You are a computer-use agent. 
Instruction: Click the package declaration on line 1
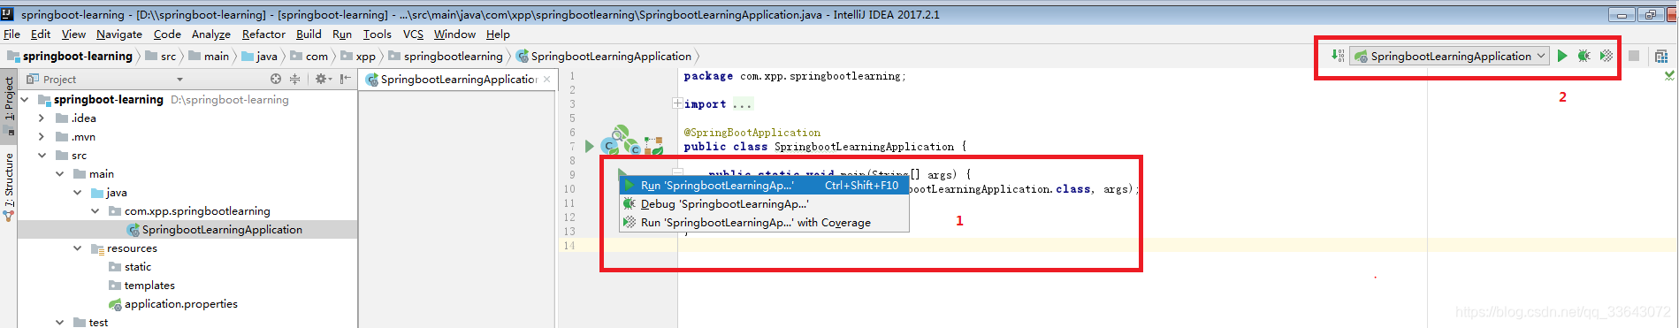(x=795, y=76)
